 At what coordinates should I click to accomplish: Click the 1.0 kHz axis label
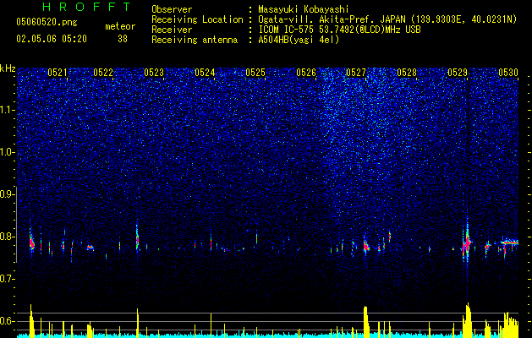[7, 153]
